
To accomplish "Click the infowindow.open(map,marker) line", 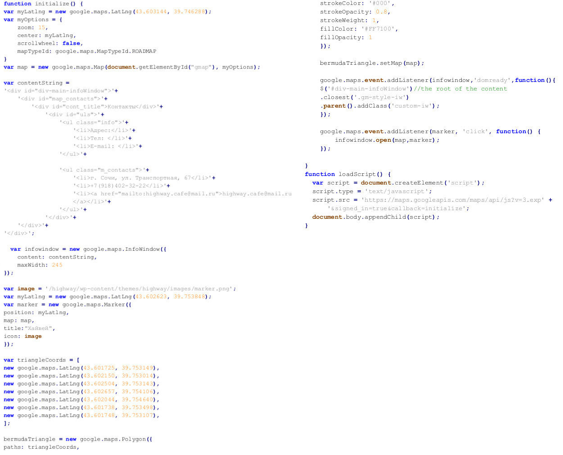I will (387, 140).
